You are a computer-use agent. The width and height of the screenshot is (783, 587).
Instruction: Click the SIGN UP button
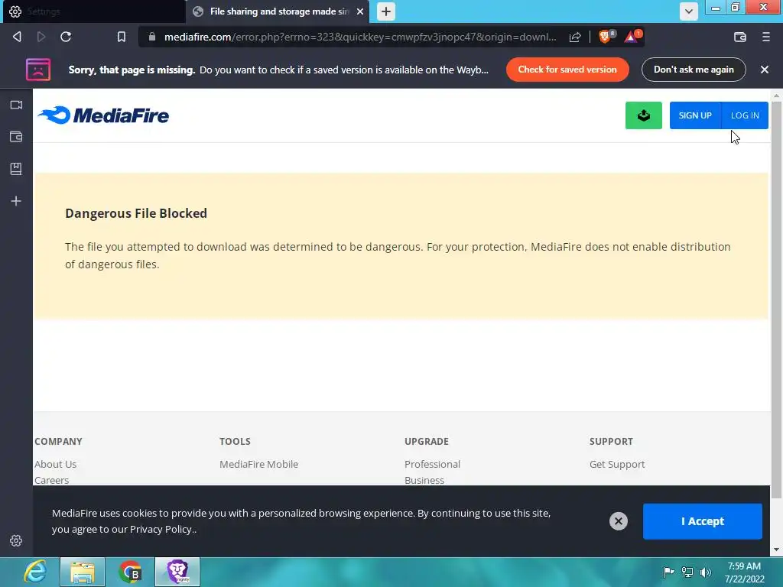[695, 115]
